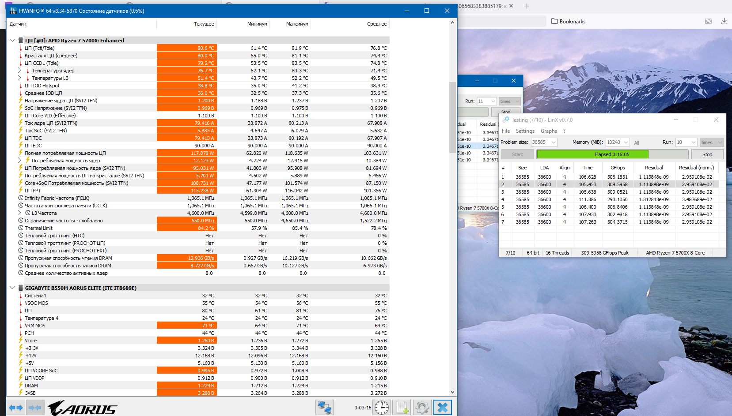Expand HWiNFO sensor columns with outward arrows

coord(16,408)
